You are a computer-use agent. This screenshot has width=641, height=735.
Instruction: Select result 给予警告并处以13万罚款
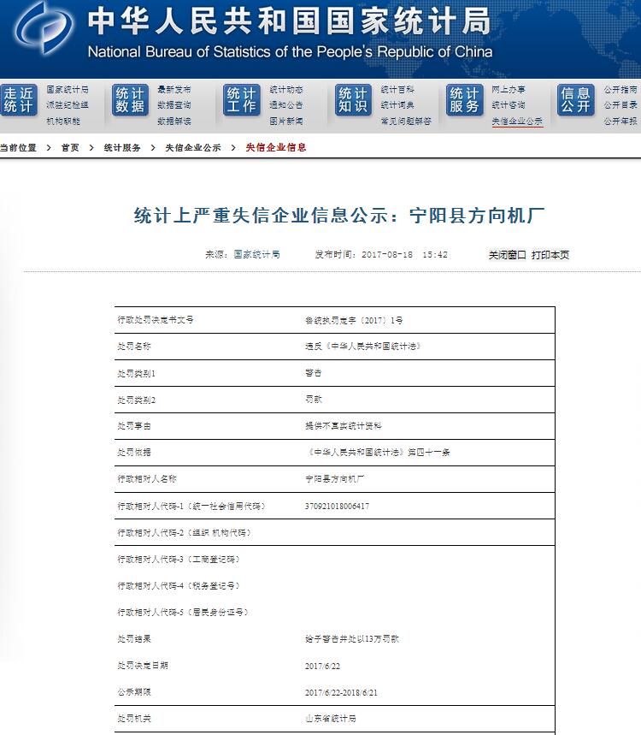coord(351,639)
